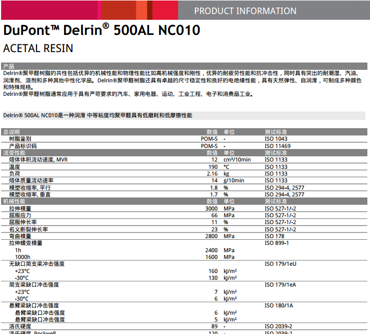Screen dimensions: 370x334
Task: Click the Delrin 500AL NC010是一种润滑 description line
Action: [x=97, y=115]
